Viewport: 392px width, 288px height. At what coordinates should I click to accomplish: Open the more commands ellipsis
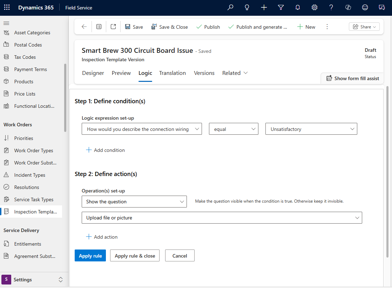[327, 27]
